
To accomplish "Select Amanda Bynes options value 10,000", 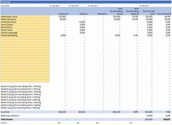I will point(82,22).
